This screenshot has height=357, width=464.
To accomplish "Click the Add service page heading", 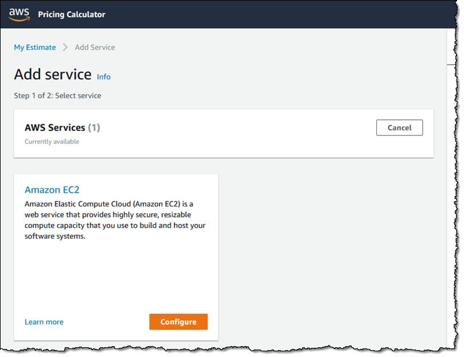I will click(x=53, y=75).
